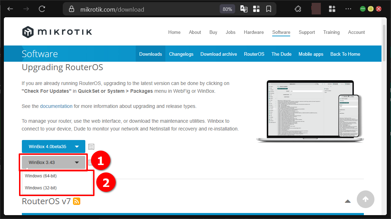View the WinBox 4.0beta35 changelog list icon
The width and height of the screenshot is (391, 219).
[91, 146]
